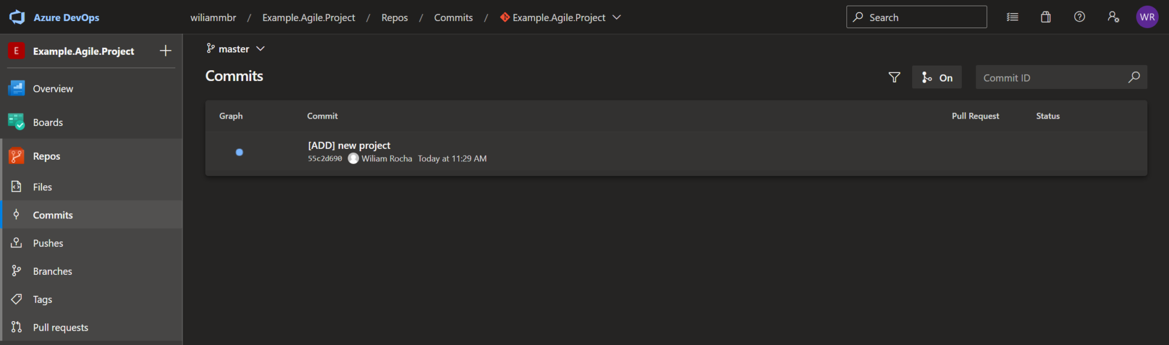Open the Marketplace shopping bag icon
The width and height of the screenshot is (1169, 345).
point(1045,17)
